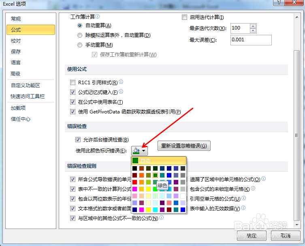Click info icon beside R1C1 引用样式
The width and height of the screenshot is (305, 246).
click(121, 82)
